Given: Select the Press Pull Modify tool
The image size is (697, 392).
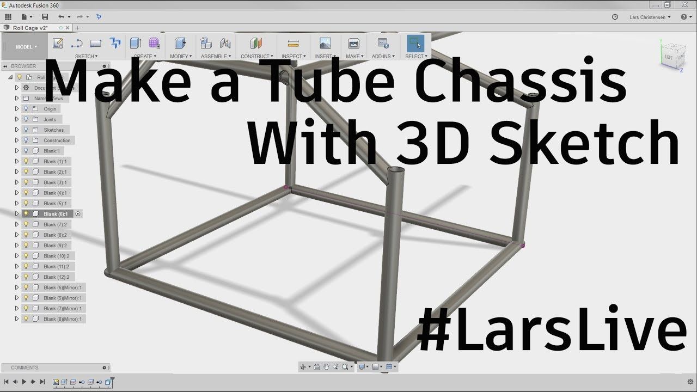Looking at the screenshot, I should point(180,44).
